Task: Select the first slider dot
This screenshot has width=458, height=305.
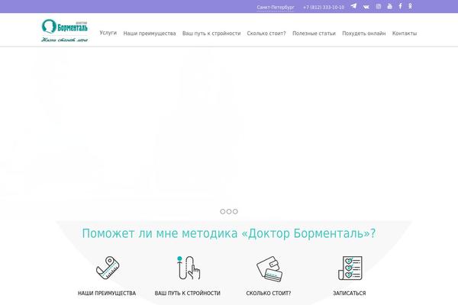Action: [223, 211]
